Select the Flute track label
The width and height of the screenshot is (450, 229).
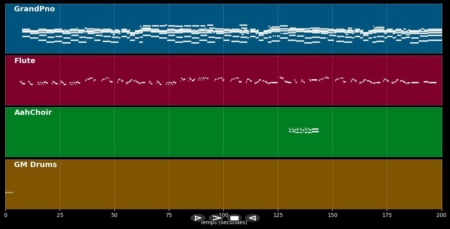25,61
